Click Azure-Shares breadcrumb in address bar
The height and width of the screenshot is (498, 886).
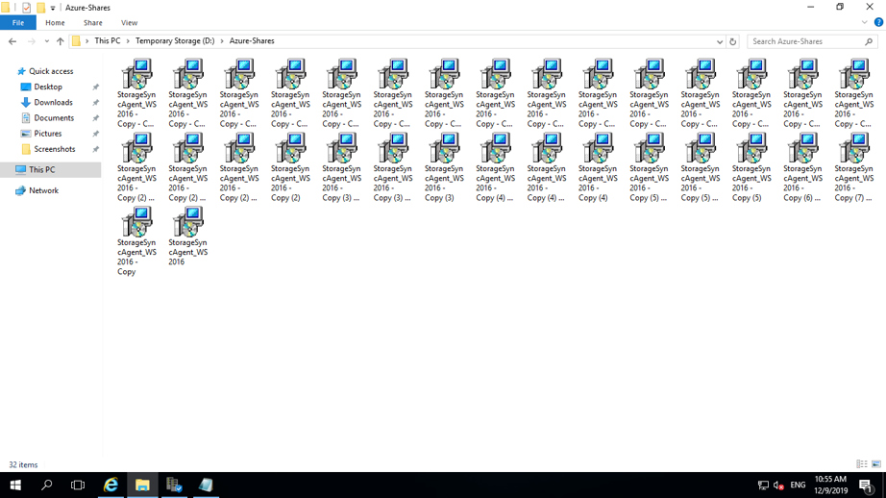pos(252,40)
